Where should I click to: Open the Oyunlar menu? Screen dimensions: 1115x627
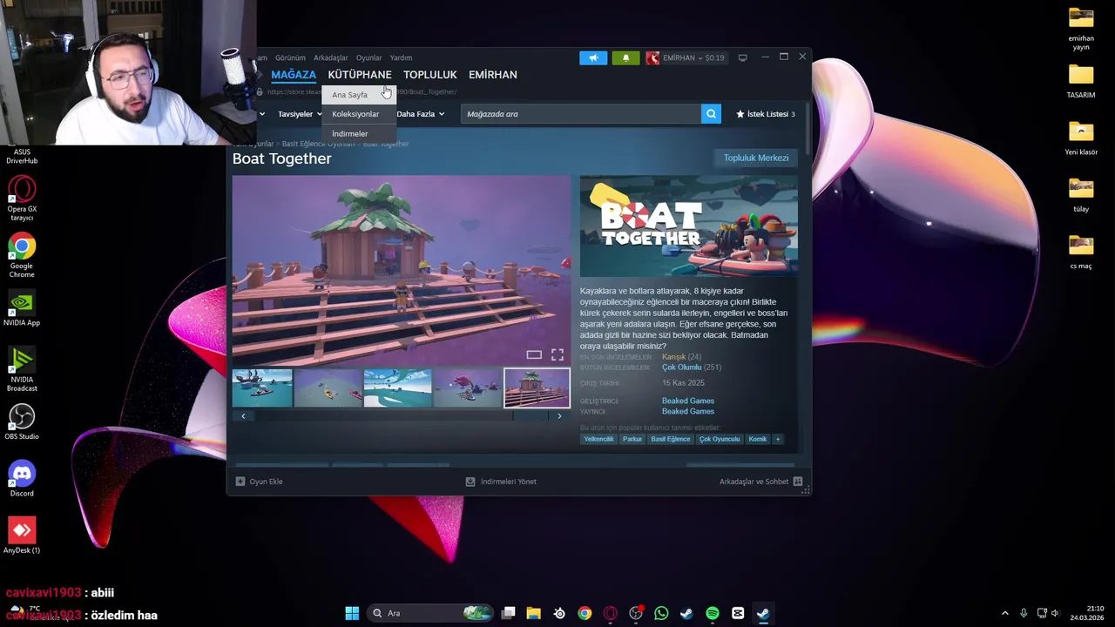pyautogui.click(x=368, y=58)
